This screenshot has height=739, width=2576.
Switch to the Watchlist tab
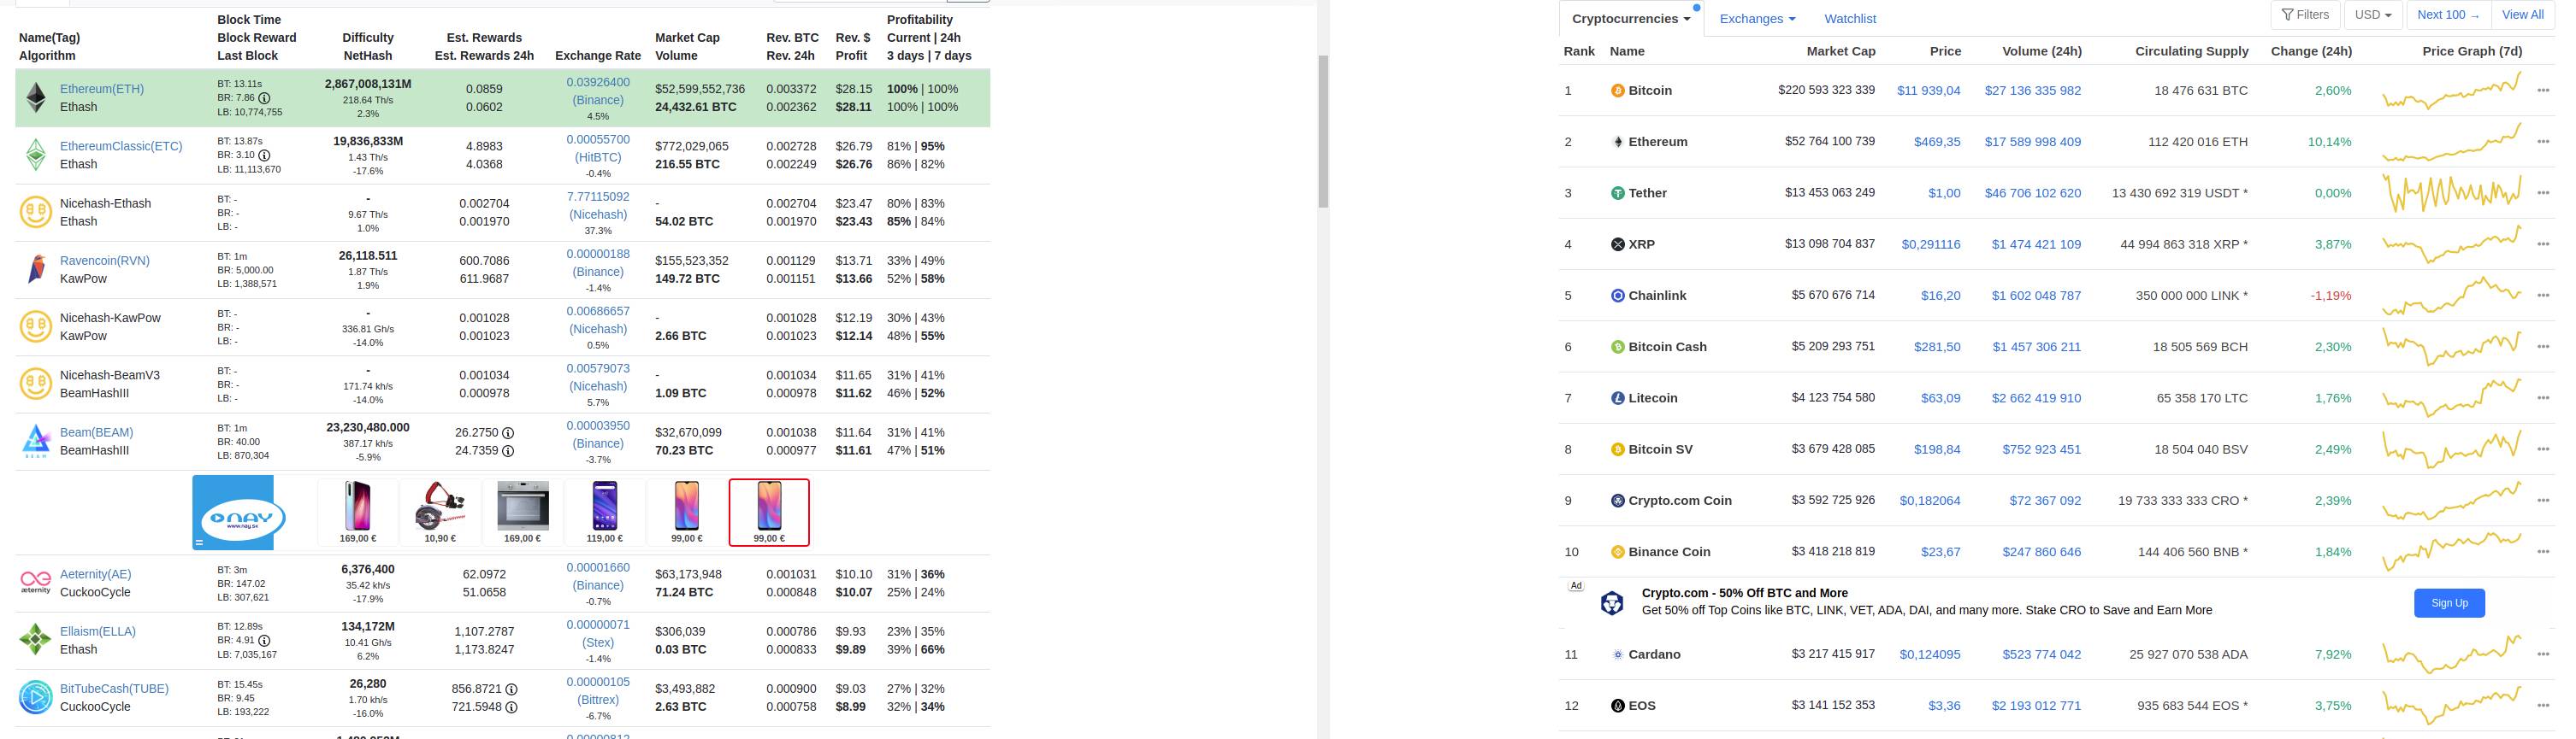[1850, 19]
